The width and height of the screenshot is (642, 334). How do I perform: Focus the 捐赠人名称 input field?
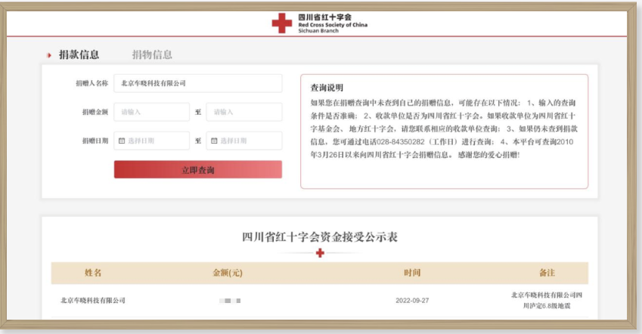(x=197, y=83)
